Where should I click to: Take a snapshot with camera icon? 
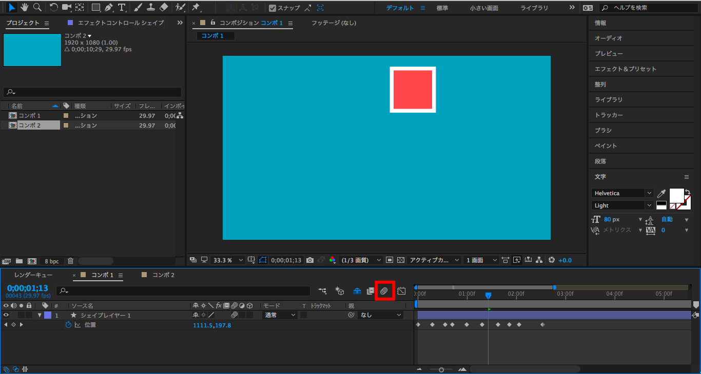(x=310, y=260)
